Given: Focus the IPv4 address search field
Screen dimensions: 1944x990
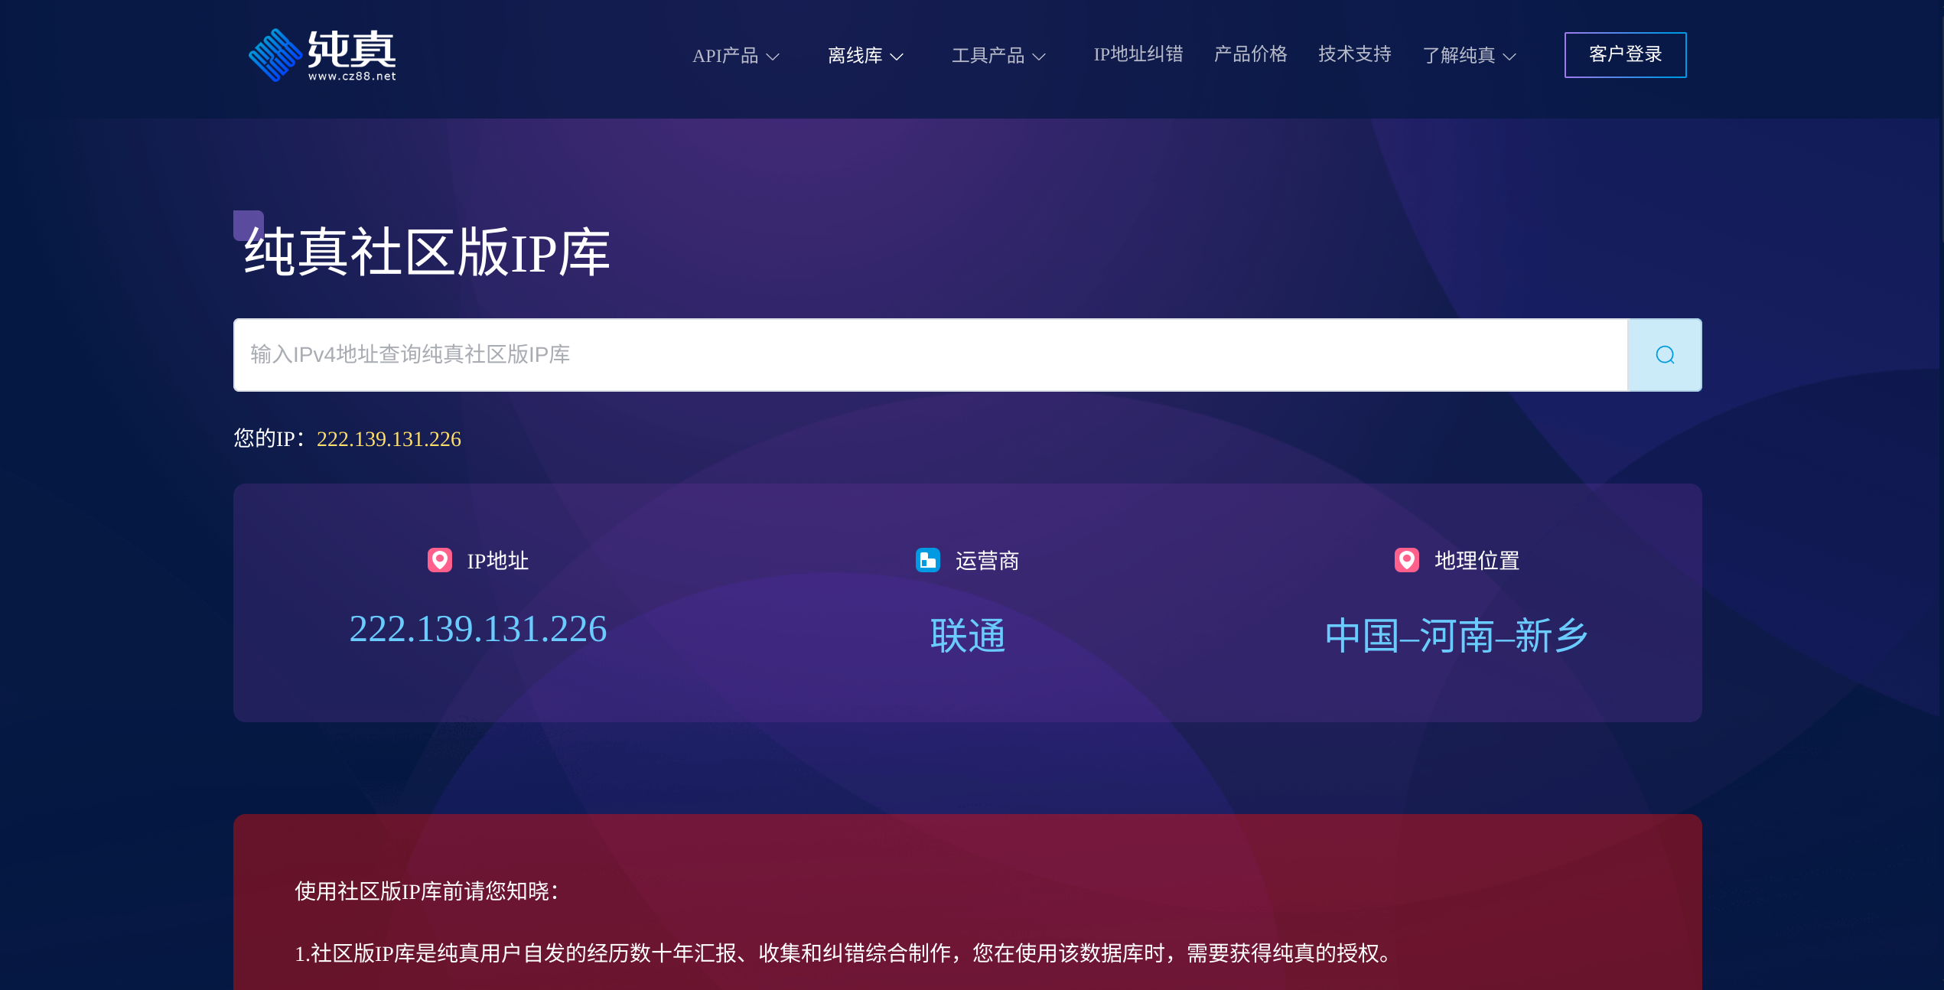Looking at the screenshot, I should [930, 355].
